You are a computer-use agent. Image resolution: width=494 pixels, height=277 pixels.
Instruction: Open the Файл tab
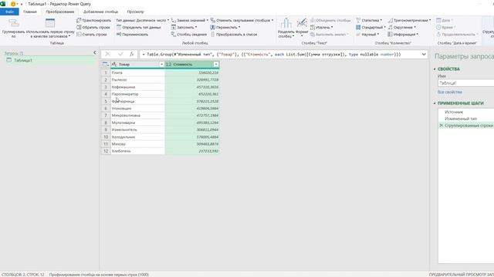click(9, 12)
